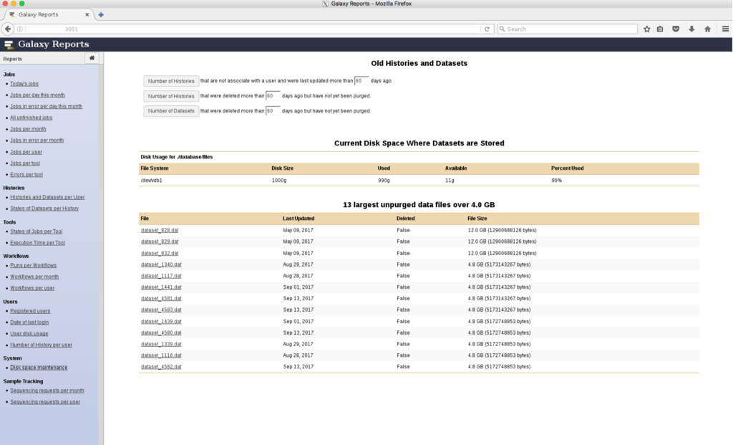The height and width of the screenshot is (445, 733).
Task: Open file dataset_832.dat
Action: 160,253
